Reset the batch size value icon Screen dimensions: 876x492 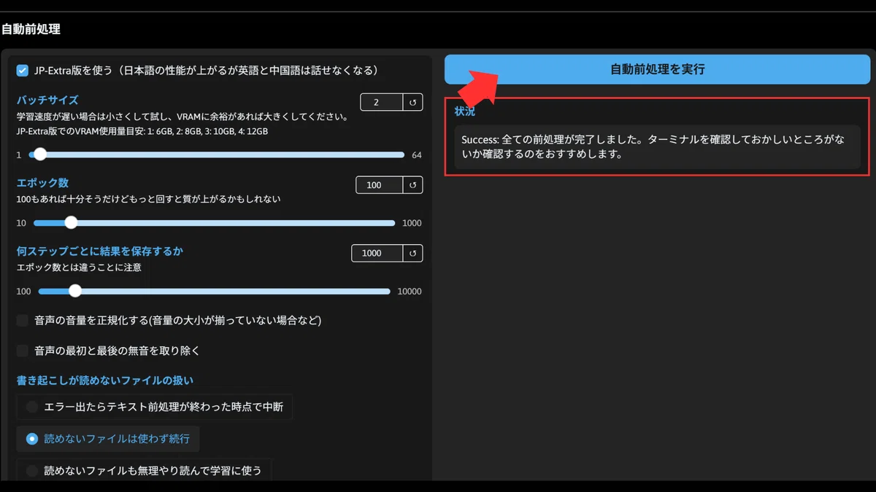click(412, 103)
